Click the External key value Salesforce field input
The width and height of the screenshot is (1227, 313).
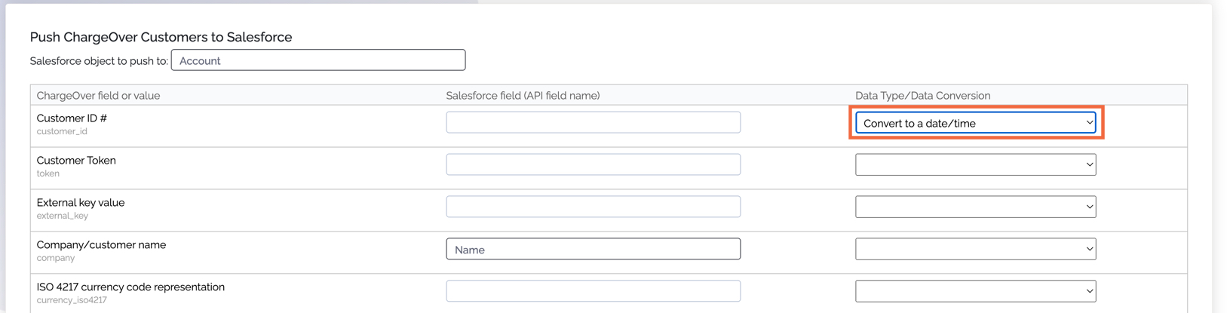coord(593,207)
